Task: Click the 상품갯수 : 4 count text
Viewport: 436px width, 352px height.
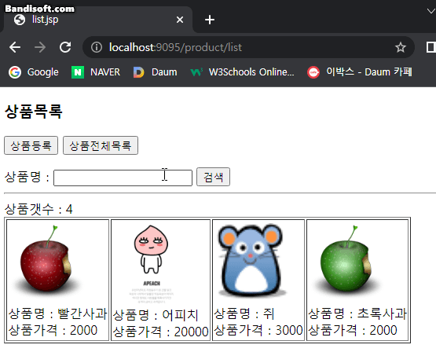Action: 38,209
